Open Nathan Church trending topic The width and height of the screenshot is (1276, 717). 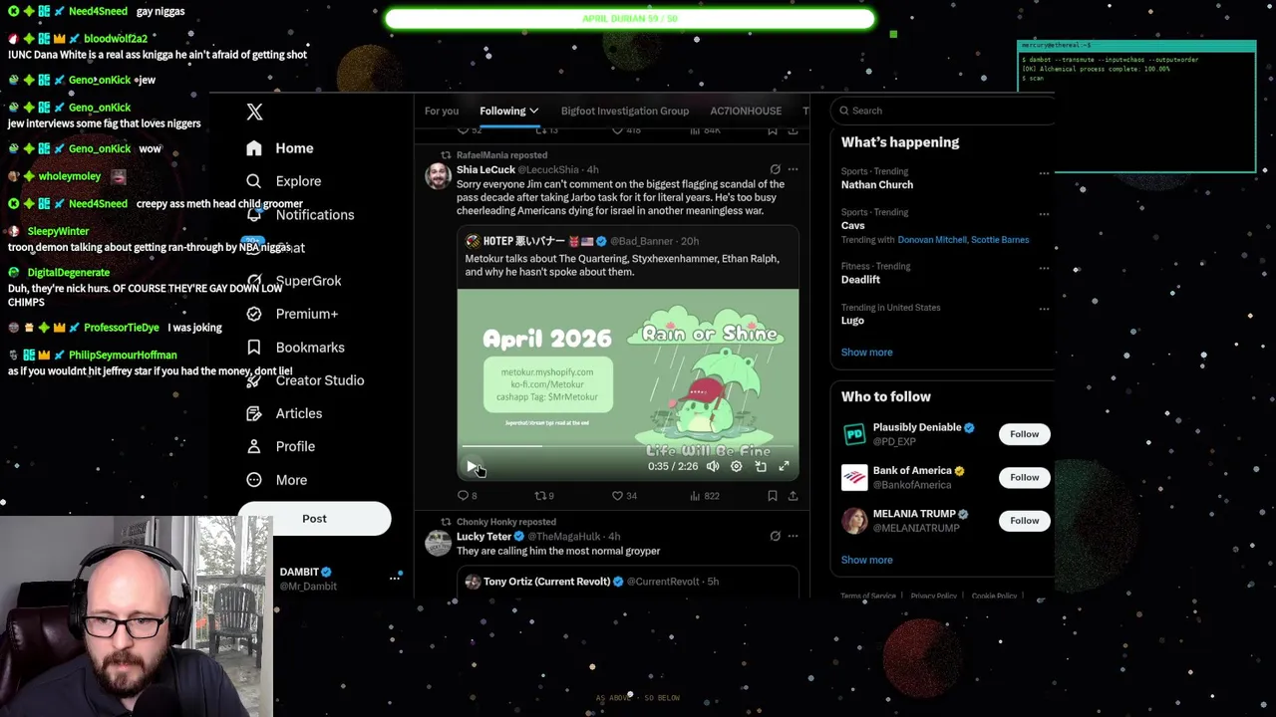click(x=877, y=185)
